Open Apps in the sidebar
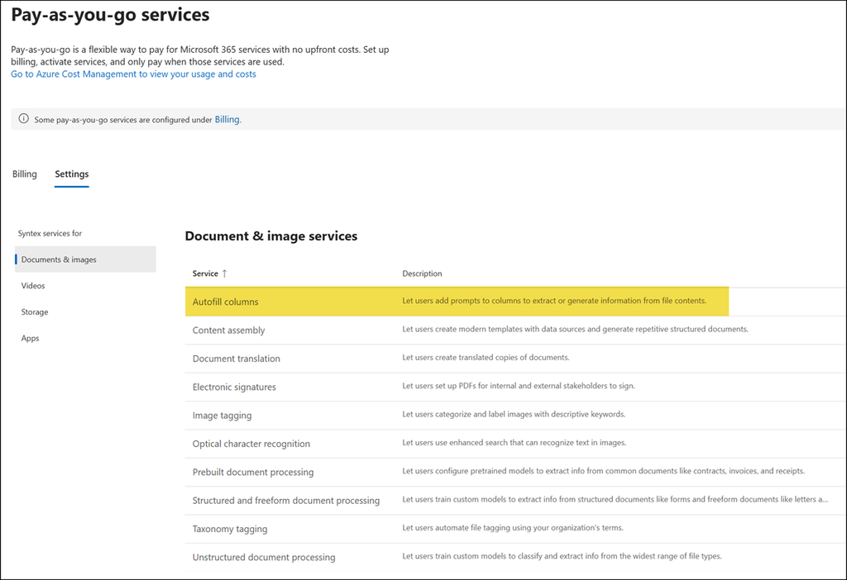This screenshot has width=847, height=580. [31, 338]
